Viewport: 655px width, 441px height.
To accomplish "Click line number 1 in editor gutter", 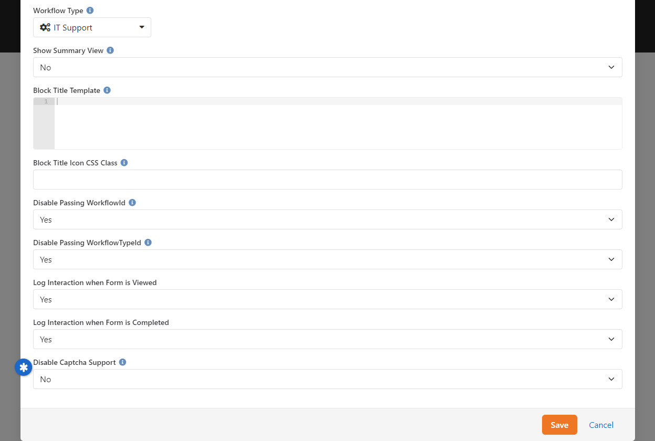I will pos(46,101).
